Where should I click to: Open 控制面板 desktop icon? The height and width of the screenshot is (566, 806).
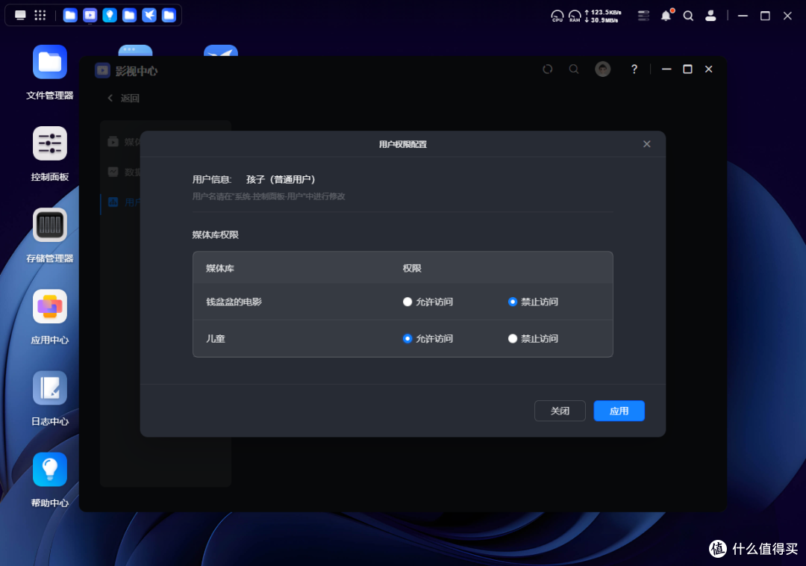50,143
